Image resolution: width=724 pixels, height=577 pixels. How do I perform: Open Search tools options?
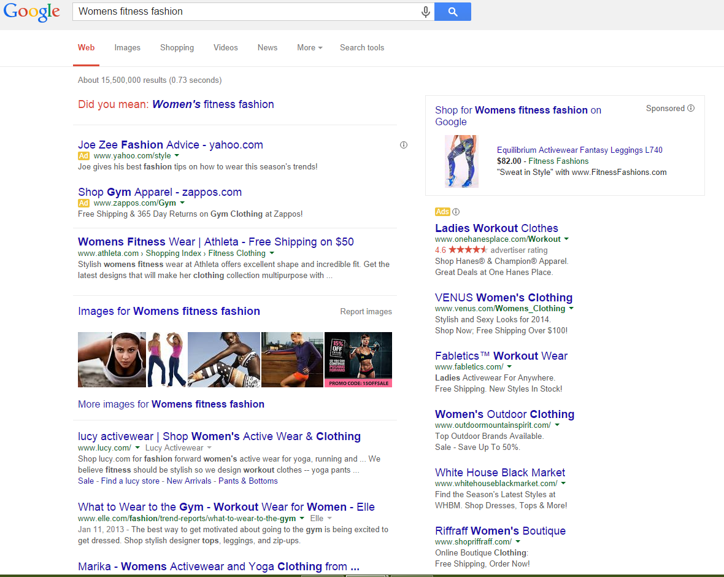coord(362,47)
